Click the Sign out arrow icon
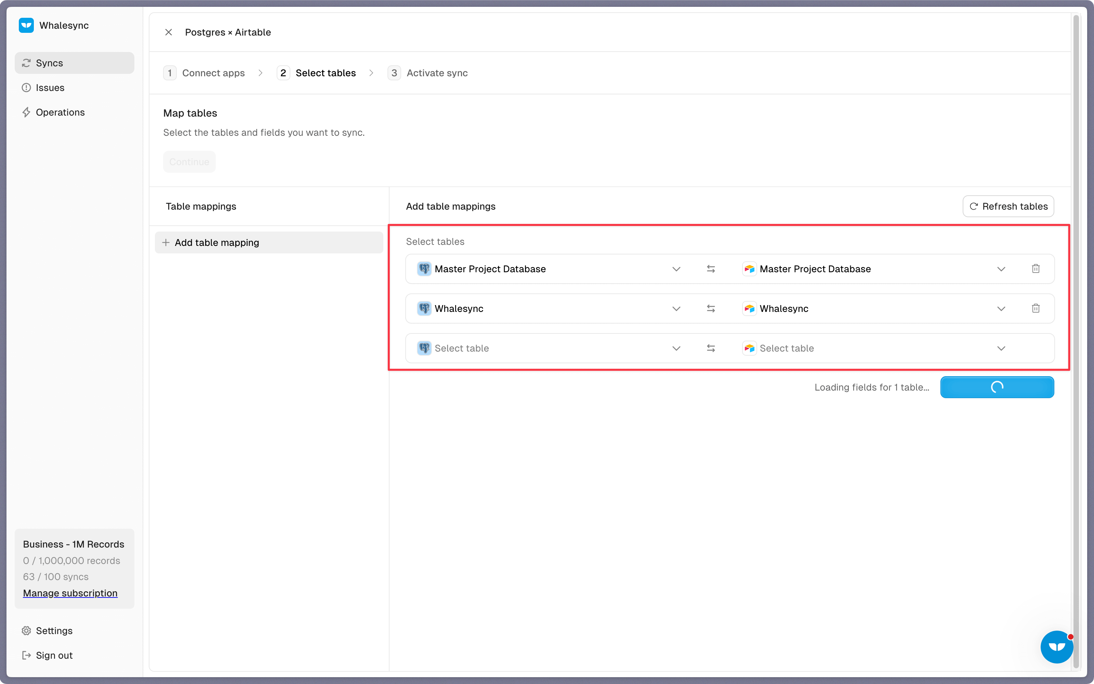This screenshot has height=684, width=1094. 26,655
